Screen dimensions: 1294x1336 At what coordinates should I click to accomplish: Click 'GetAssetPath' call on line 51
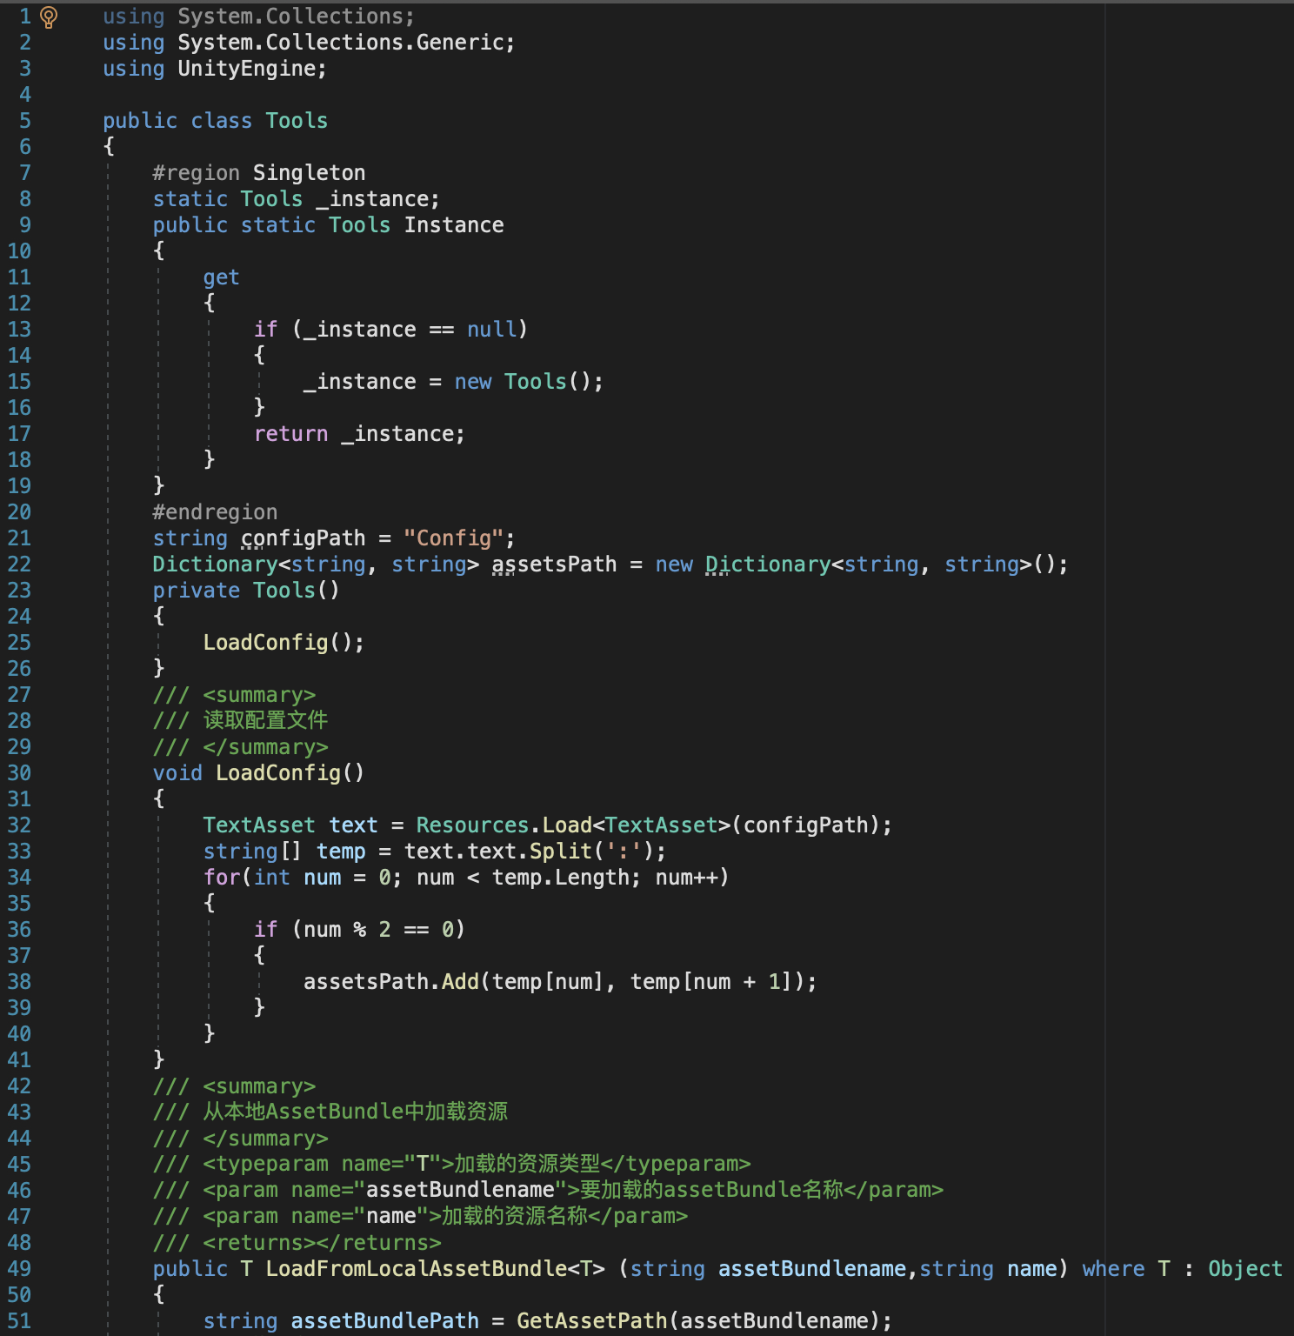click(x=591, y=1321)
